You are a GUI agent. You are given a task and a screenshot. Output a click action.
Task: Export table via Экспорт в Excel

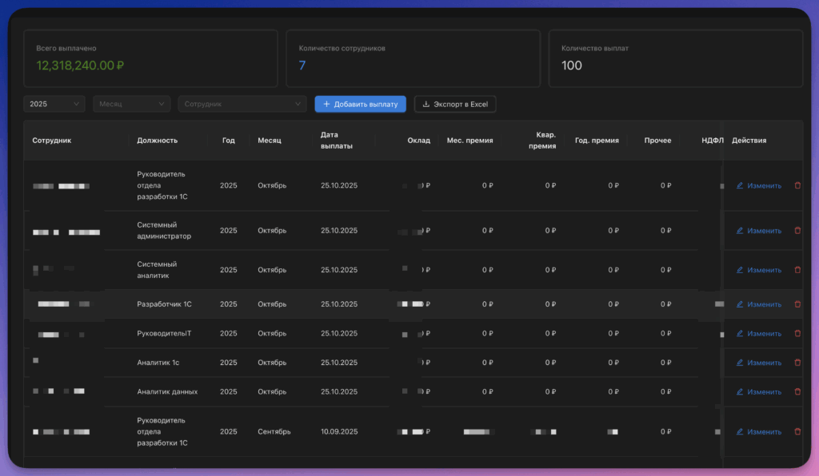click(455, 104)
